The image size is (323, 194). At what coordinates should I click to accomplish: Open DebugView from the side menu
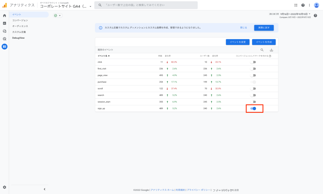coord(18,38)
